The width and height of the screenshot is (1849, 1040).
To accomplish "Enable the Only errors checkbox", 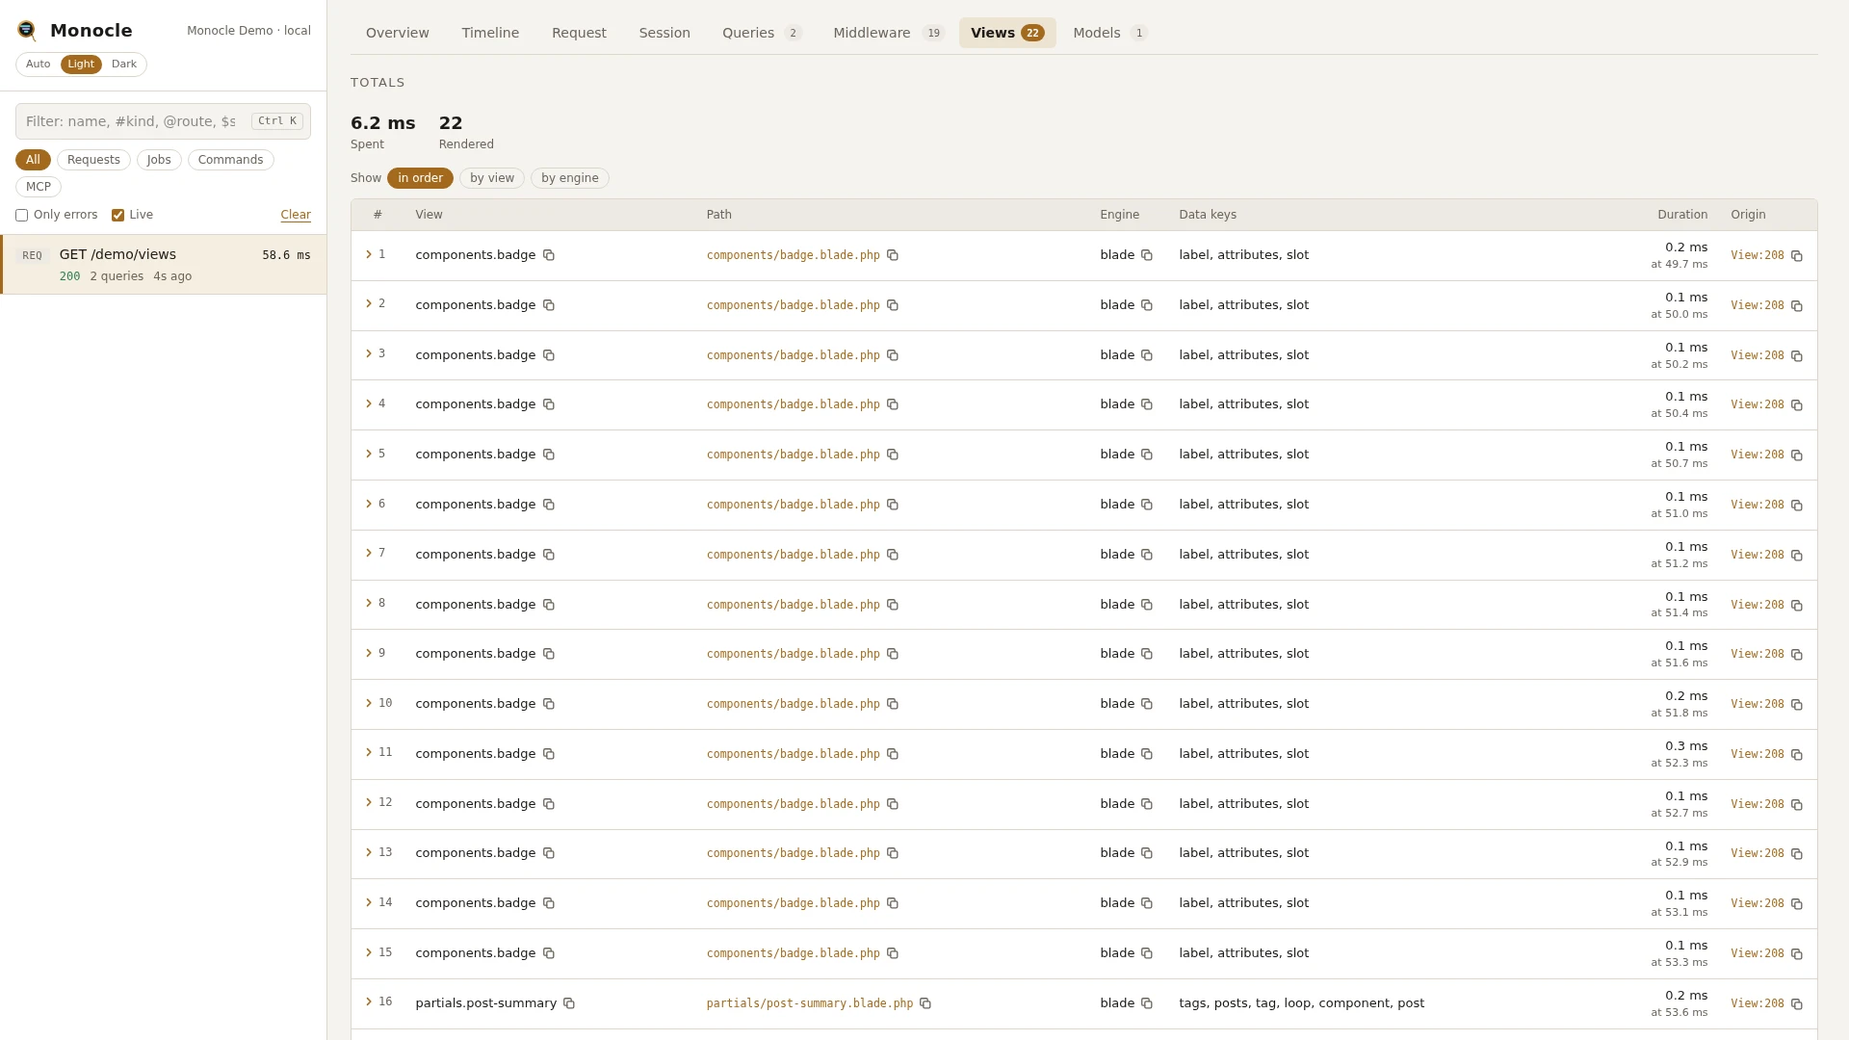I will pyautogui.click(x=21, y=216).
